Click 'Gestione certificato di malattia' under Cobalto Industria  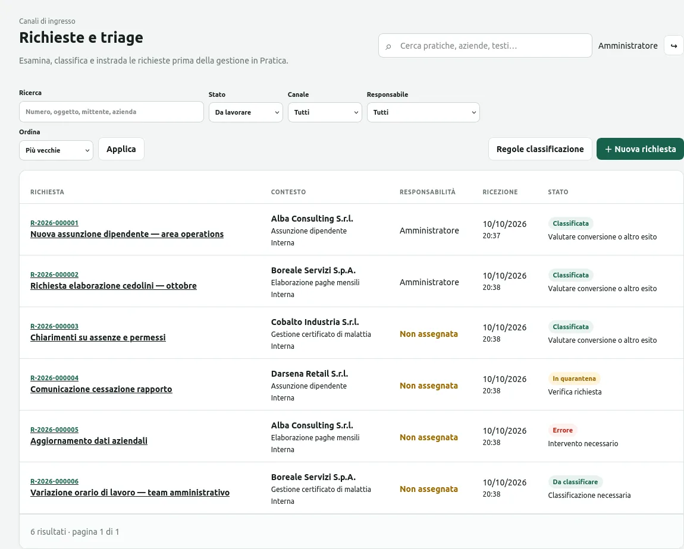(x=321, y=334)
